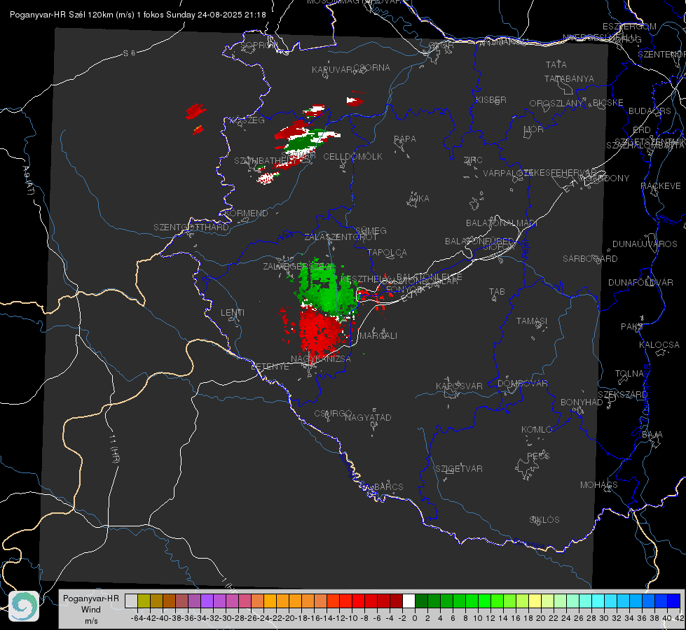Click the DOMBOVAR city label
686x630 pixels.
pyautogui.click(x=522, y=384)
